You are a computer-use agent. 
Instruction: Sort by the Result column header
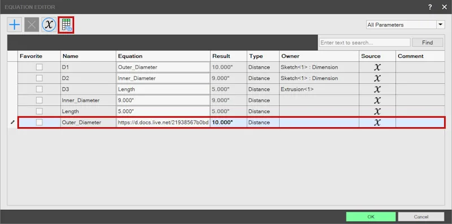229,56
